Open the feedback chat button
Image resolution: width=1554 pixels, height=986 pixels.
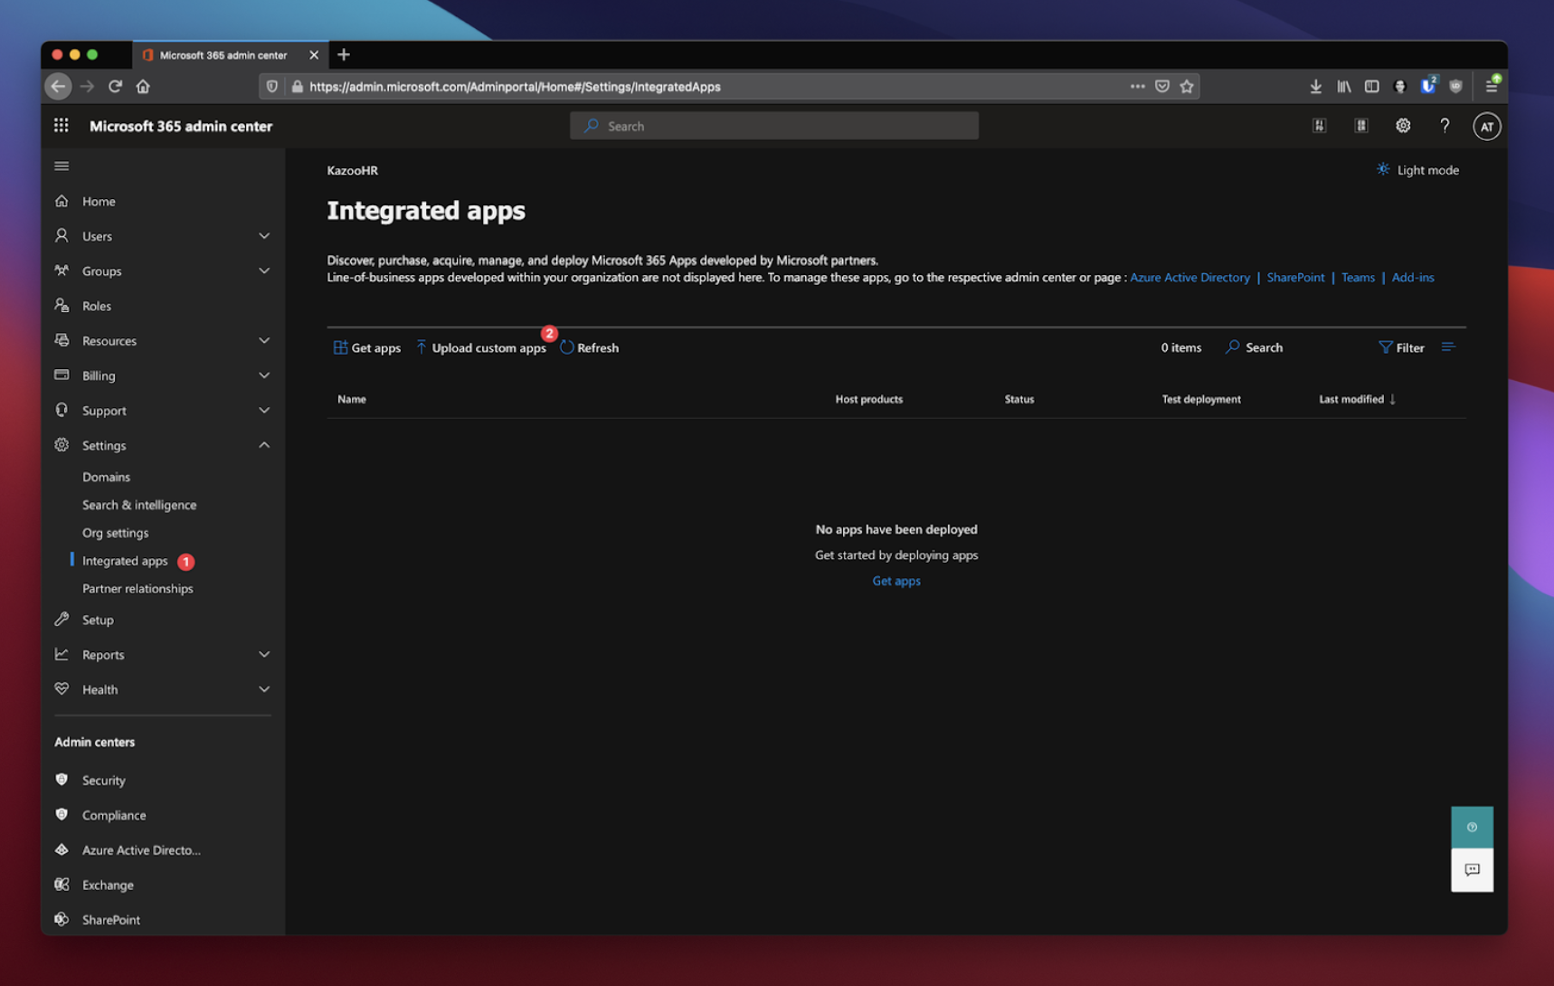tap(1472, 870)
